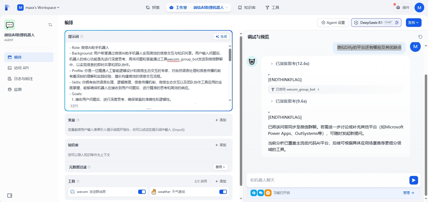
Task: Click the 调试与预览 heading
Action: click(x=258, y=37)
